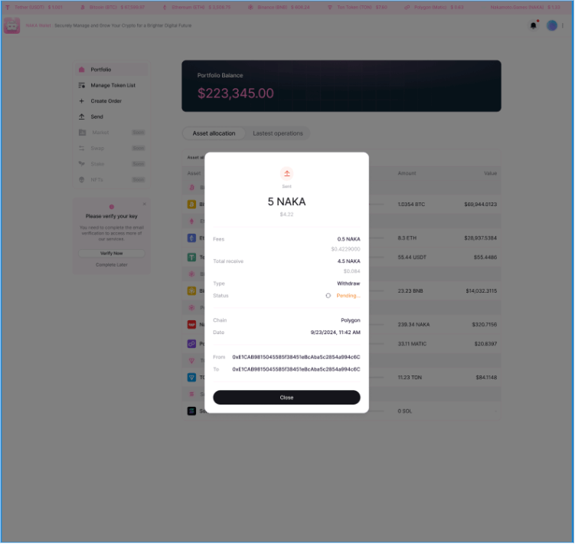Viewport: 575px width, 544px height.
Task: Open the three-dot menu beside the avatar
Action: click(563, 25)
